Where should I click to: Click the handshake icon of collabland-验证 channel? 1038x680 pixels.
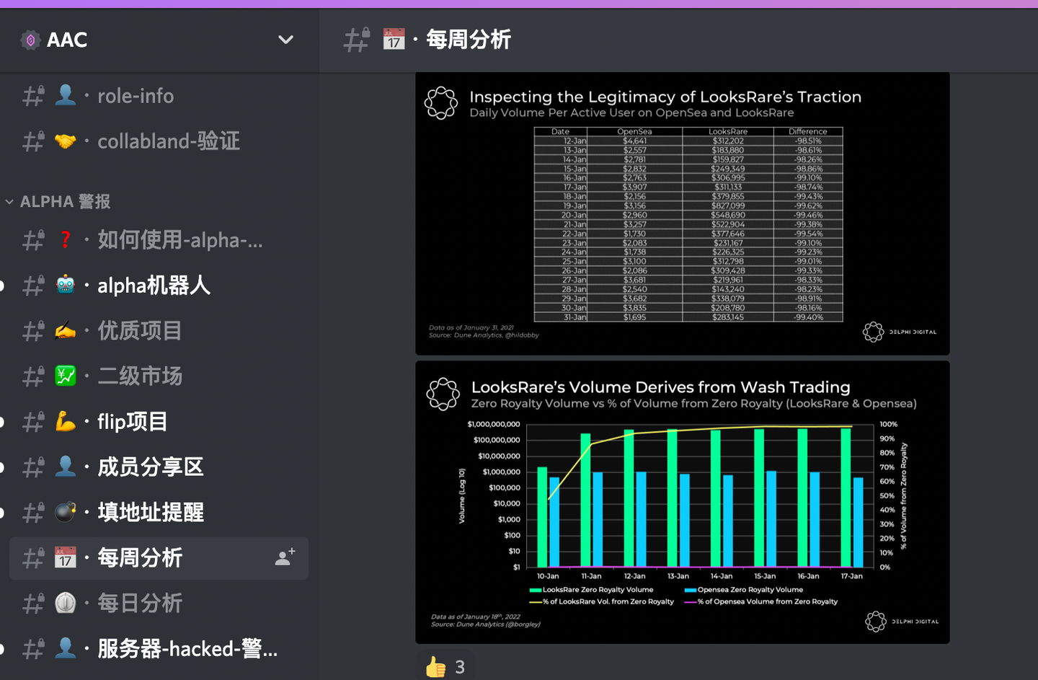(x=66, y=141)
